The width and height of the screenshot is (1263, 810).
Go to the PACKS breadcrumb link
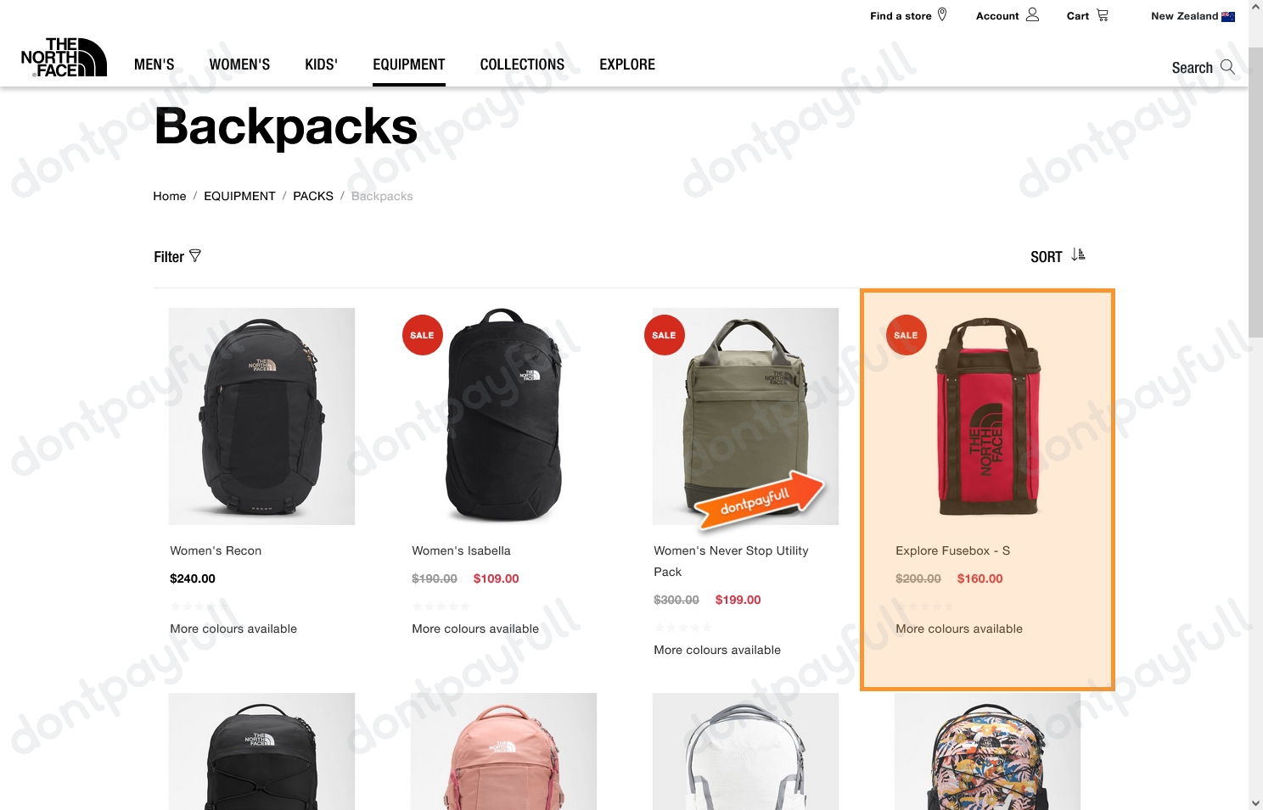[313, 196]
